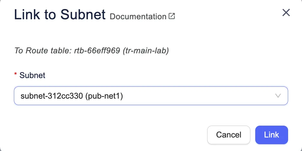Click the "To Route table" info line
The width and height of the screenshot is (302, 151).
92,51
